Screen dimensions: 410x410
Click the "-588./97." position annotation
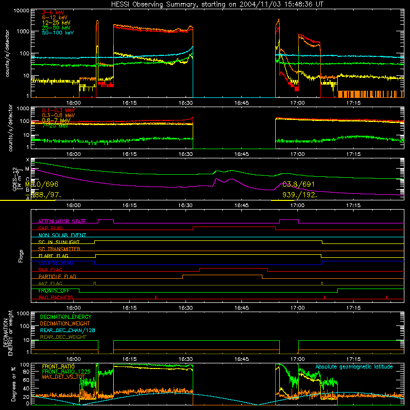click(x=43, y=195)
